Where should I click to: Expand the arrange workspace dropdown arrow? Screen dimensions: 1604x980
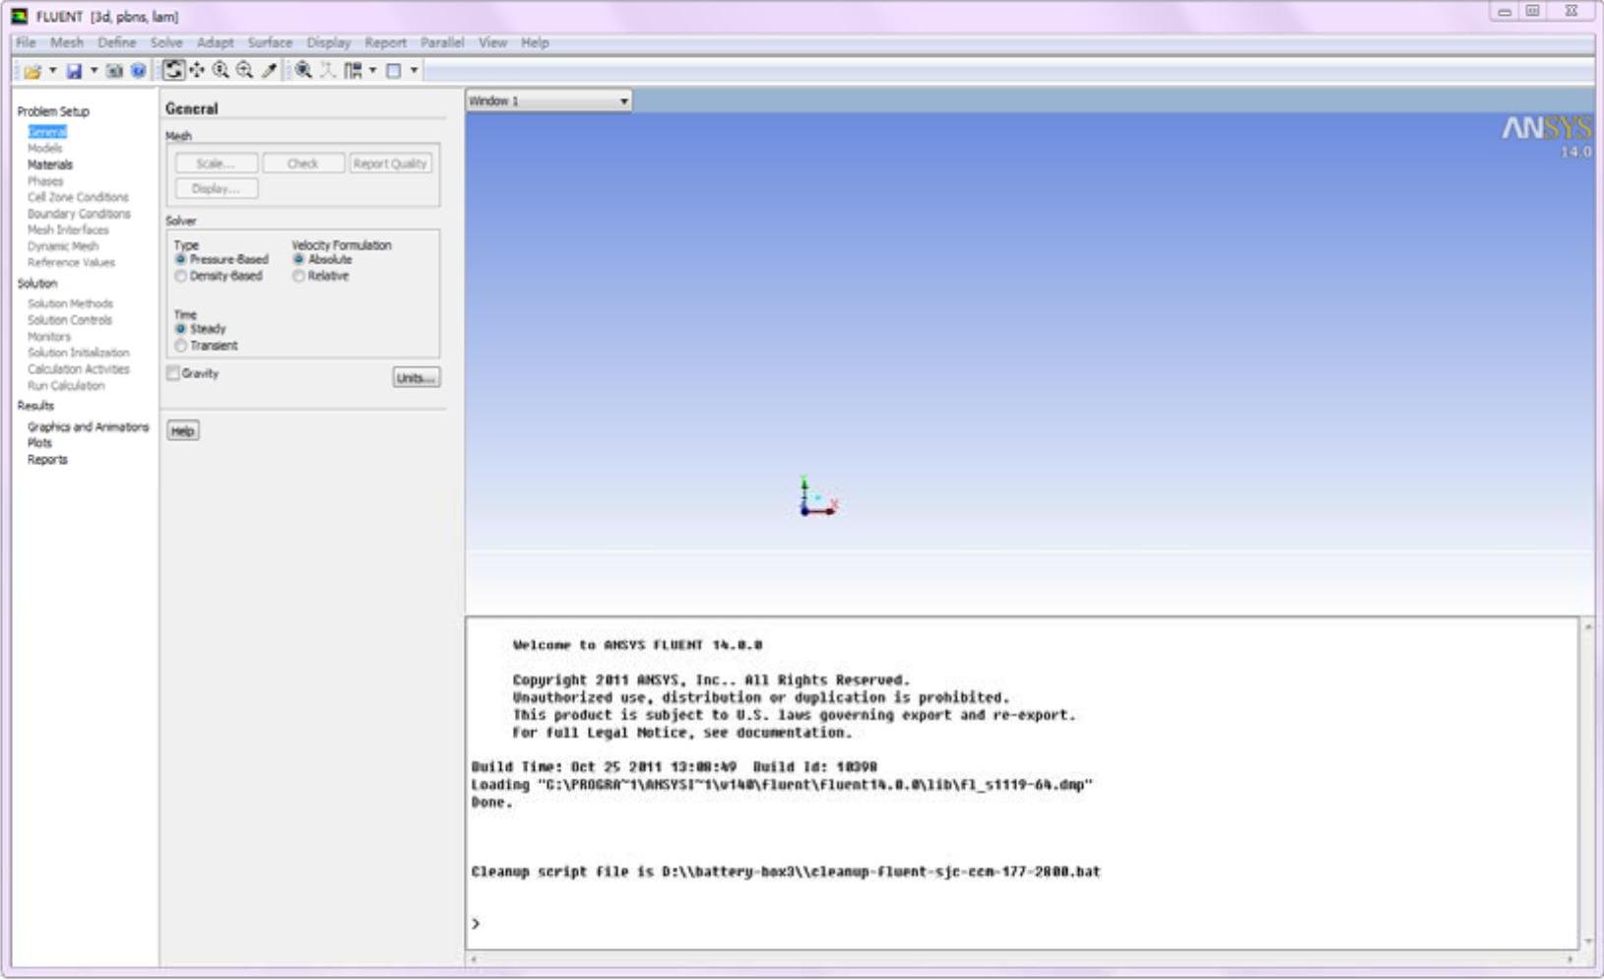[x=372, y=70]
